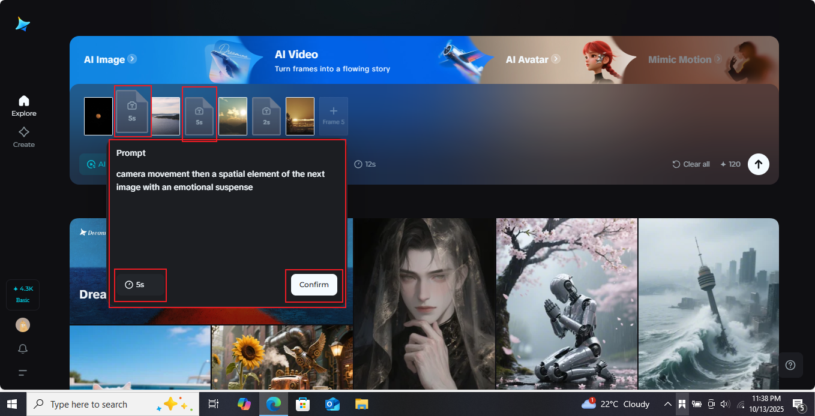The width and height of the screenshot is (815, 416).
Task: Open the 5s duration selector in prompt
Action: click(x=140, y=285)
